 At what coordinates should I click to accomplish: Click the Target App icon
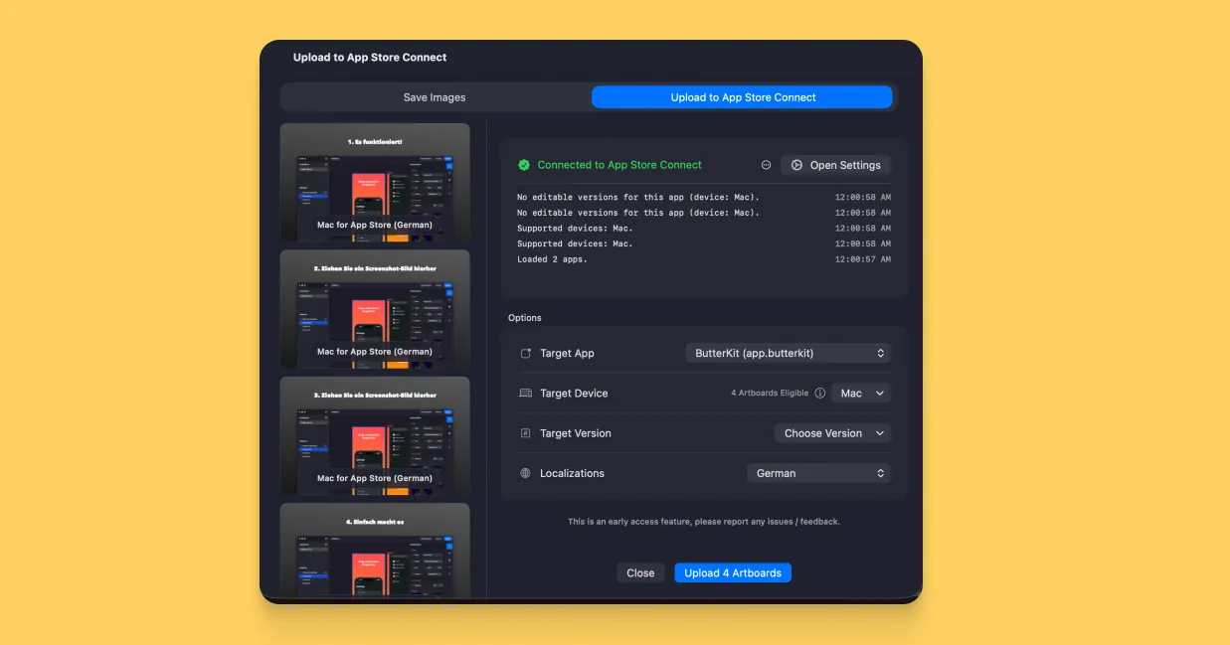[x=525, y=353]
